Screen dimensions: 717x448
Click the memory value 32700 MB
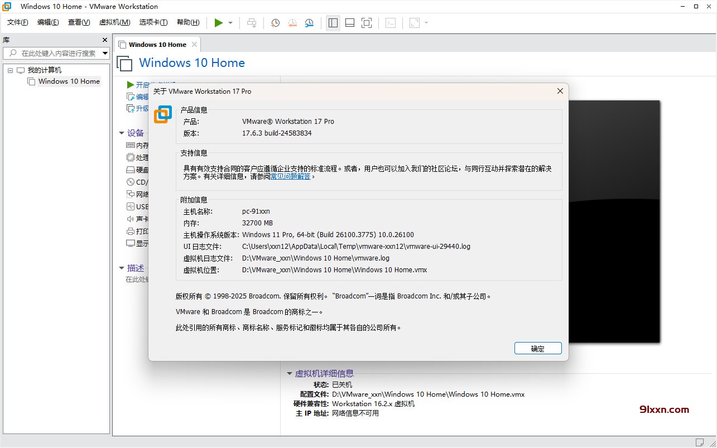click(x=258, y=223)
